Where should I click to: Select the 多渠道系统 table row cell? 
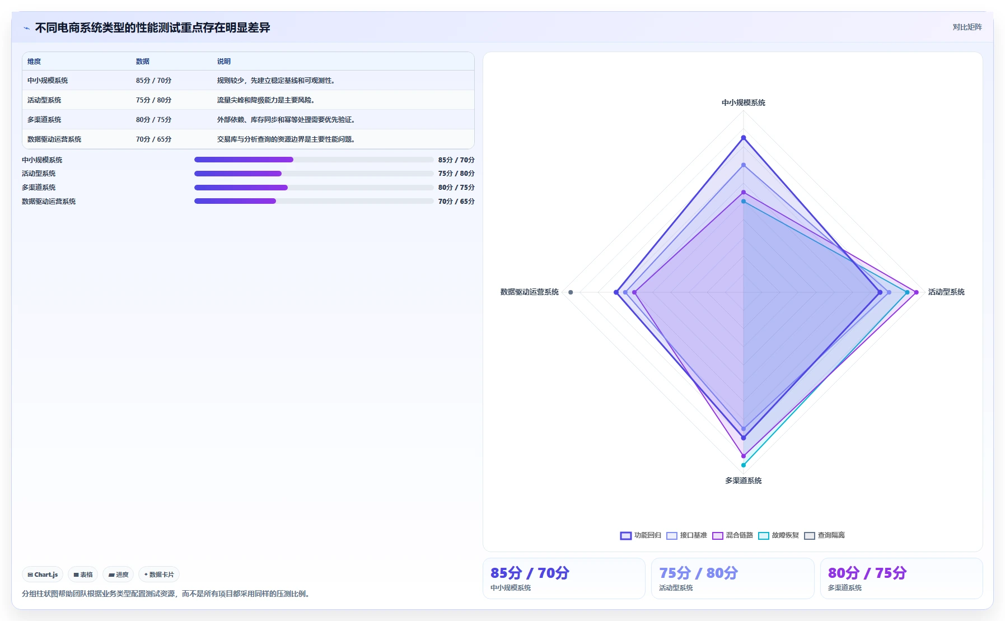point(44,120)
